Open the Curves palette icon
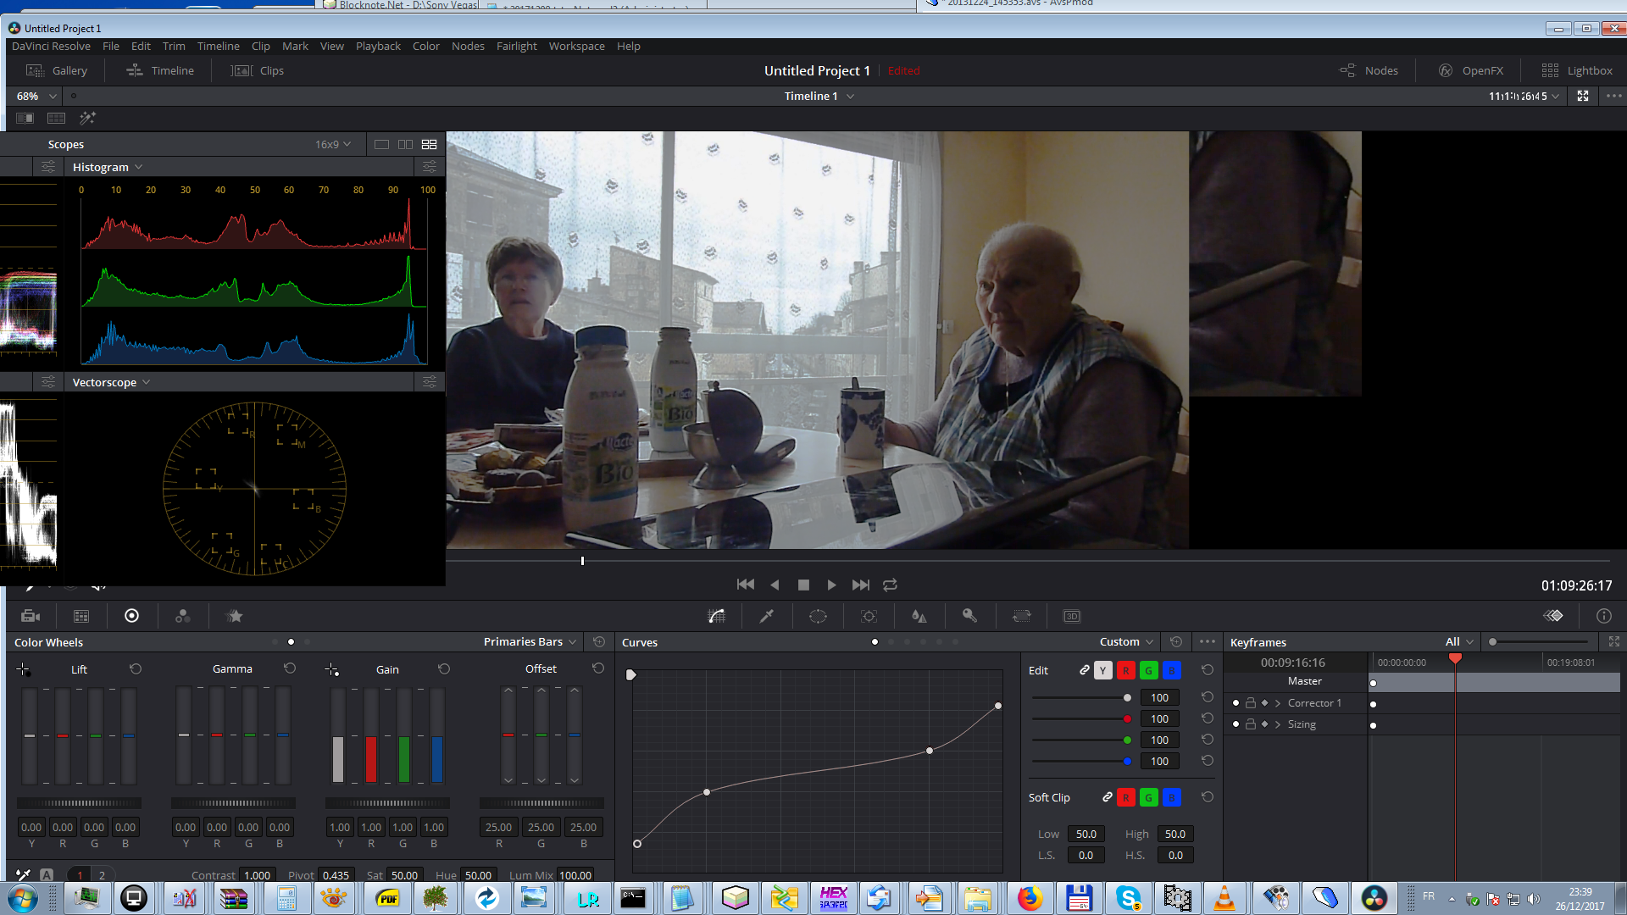Screen dimensions: 1627x915 coord(717,616)
